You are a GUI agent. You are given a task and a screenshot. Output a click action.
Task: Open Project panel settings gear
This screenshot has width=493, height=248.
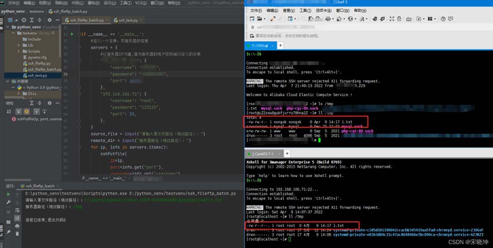point(49,20)
